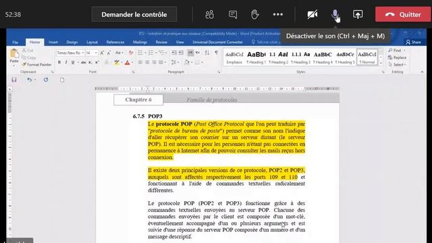Apply the Emphasis style
Screen dimensions: 432x243
234,57
